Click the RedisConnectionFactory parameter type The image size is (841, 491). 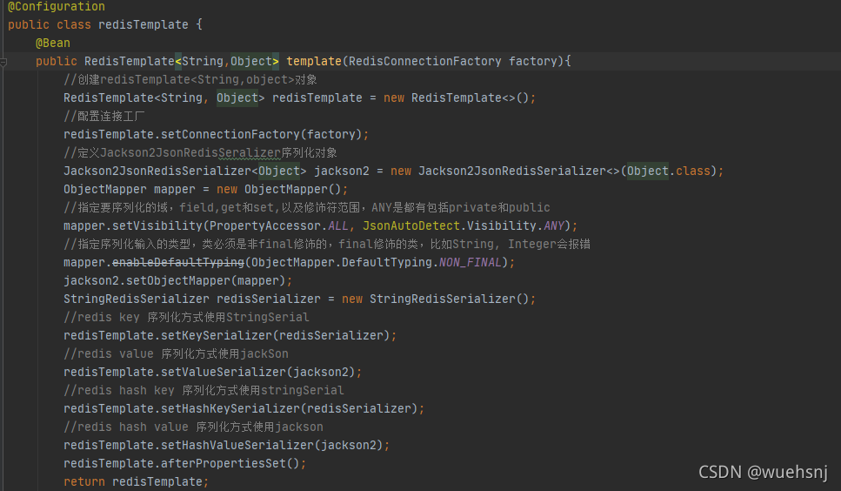pos(424,61)
